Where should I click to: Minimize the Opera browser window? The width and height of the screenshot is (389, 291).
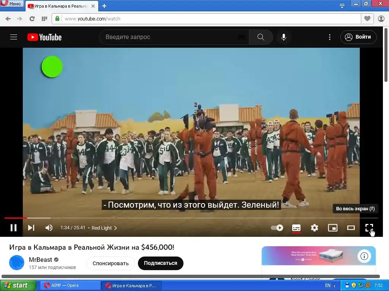pyautogui.click(x=356, y=4)
